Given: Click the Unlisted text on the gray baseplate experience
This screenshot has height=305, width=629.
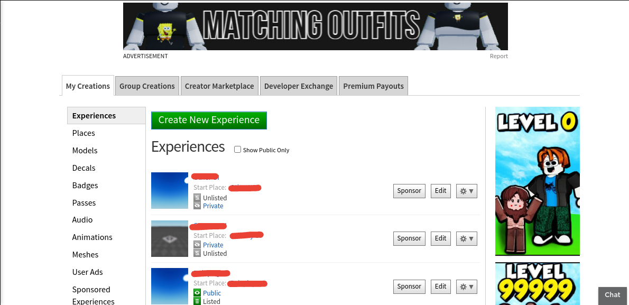Looking at the screenshot, I should [x=215, y=253].
